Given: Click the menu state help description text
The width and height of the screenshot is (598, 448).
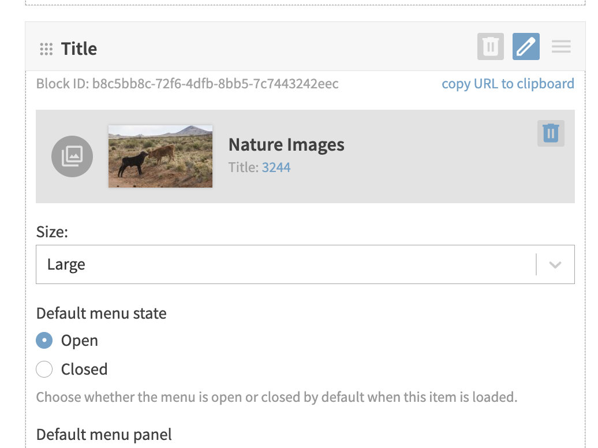Looking at the screenshot, I should point(276,397).
